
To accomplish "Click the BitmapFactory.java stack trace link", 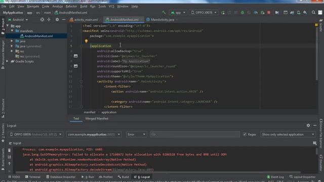I will coord(133,170).
